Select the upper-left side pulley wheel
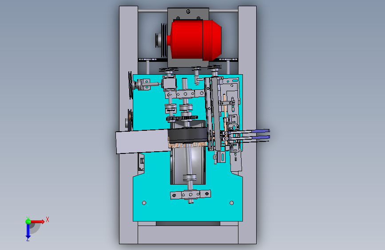 (x=131, y=85)
